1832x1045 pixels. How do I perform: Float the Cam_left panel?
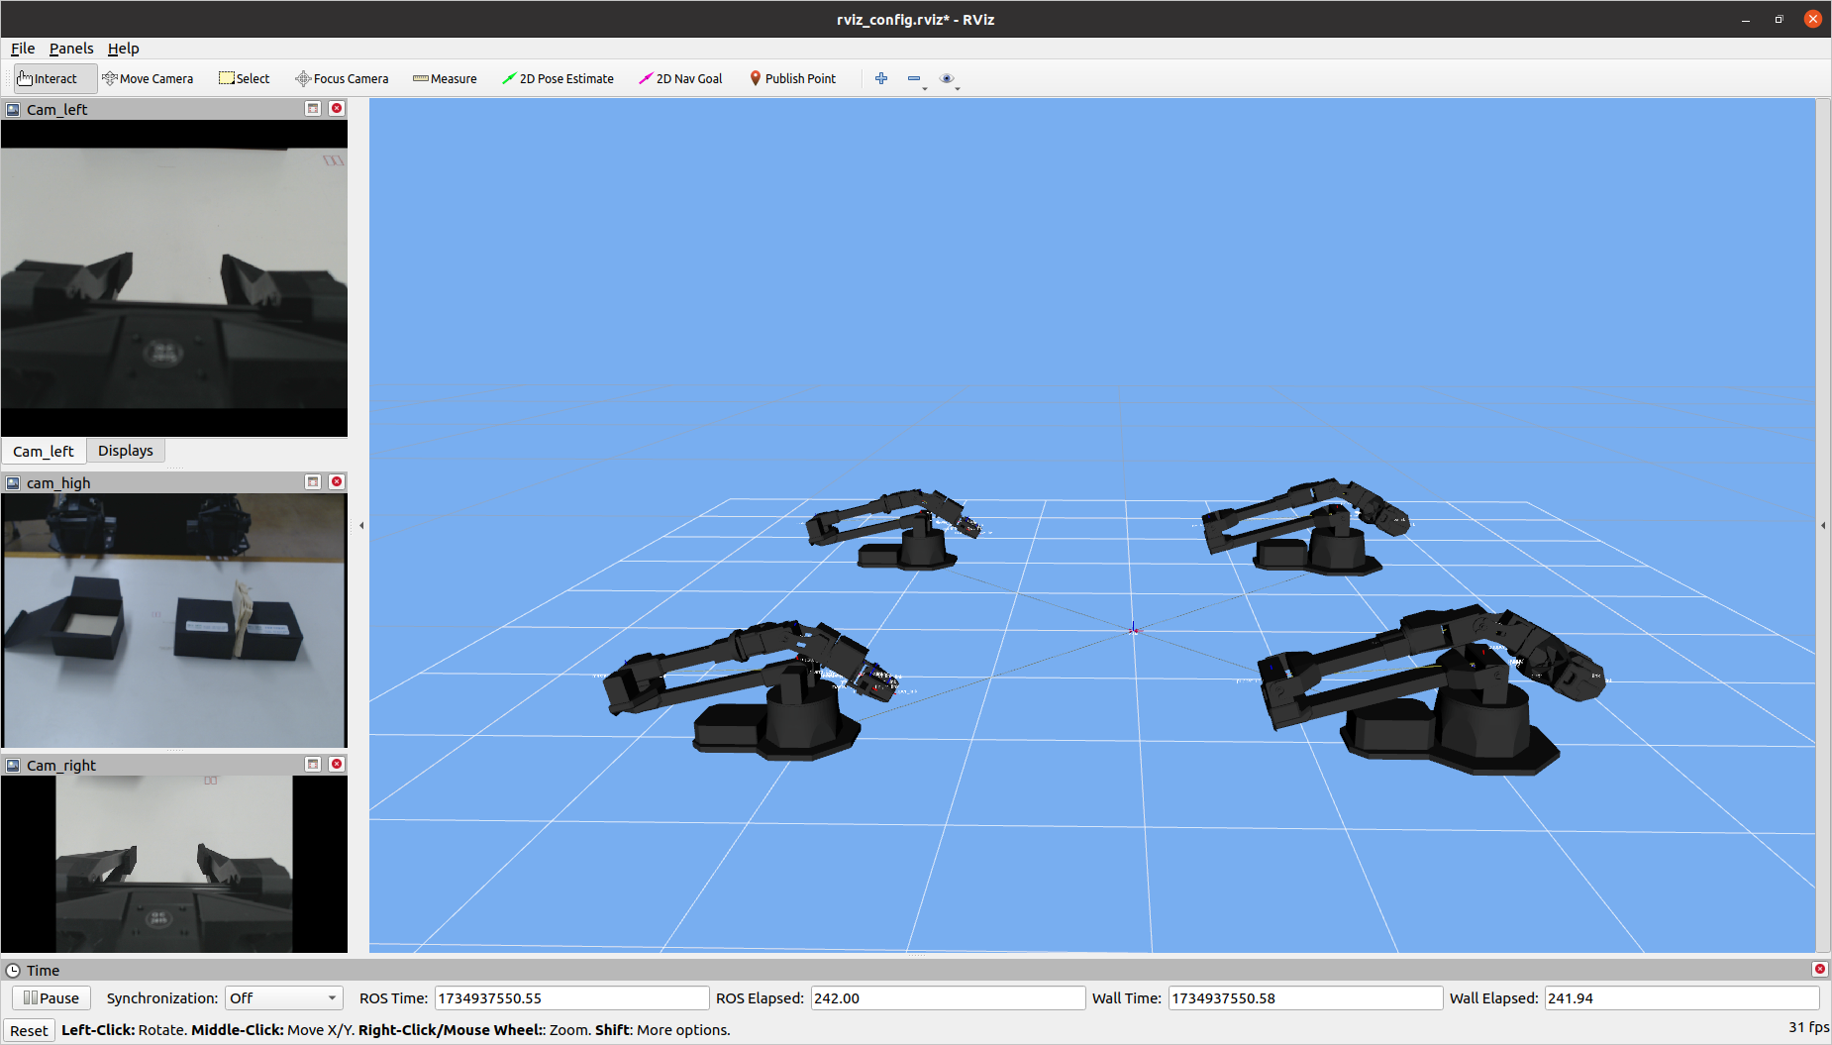[313, 109]
